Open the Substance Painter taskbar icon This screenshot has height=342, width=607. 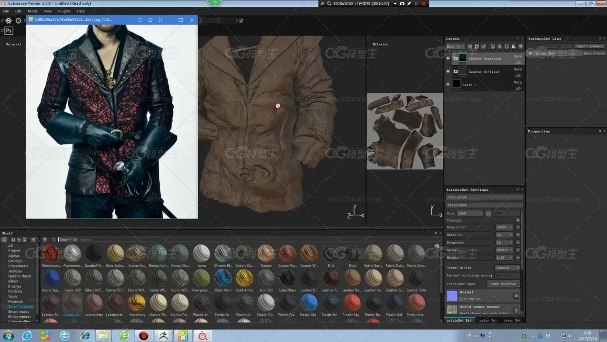202,336
